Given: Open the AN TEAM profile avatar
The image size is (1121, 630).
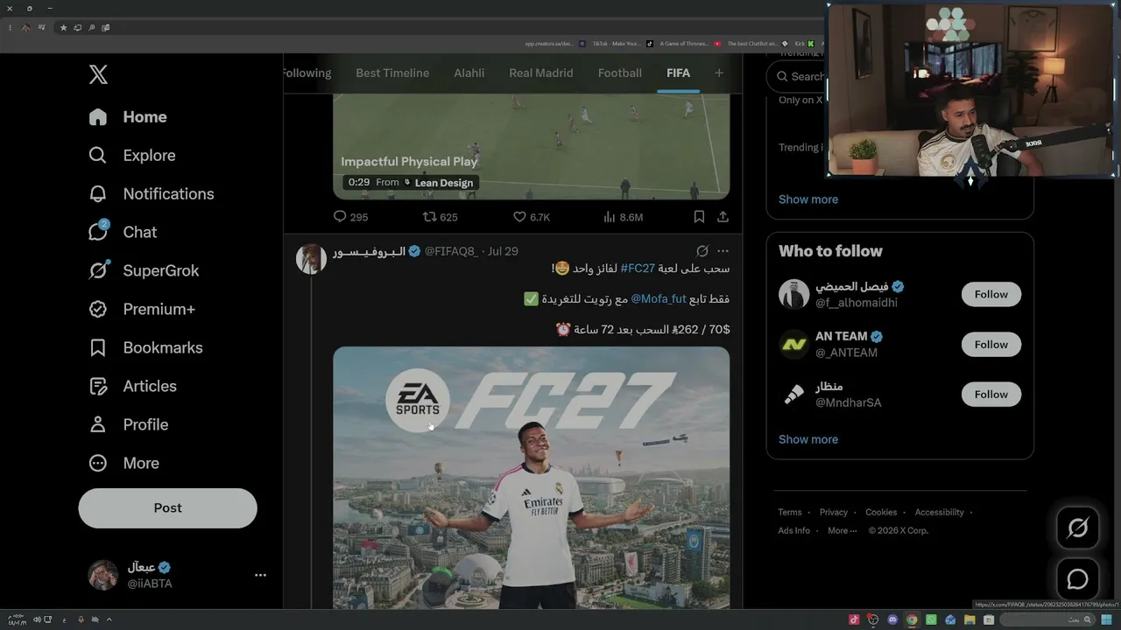Looking at the screenshot, I should pyautogui.click(x=794, y=345).
